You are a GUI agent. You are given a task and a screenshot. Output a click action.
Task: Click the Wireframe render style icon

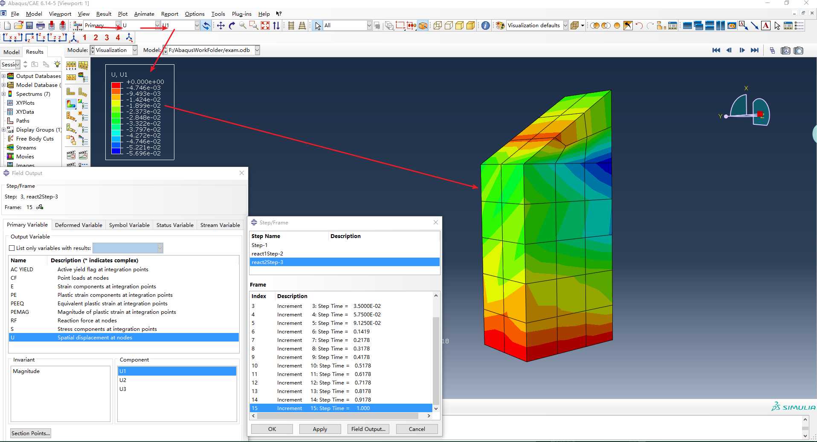click(437, 26)
